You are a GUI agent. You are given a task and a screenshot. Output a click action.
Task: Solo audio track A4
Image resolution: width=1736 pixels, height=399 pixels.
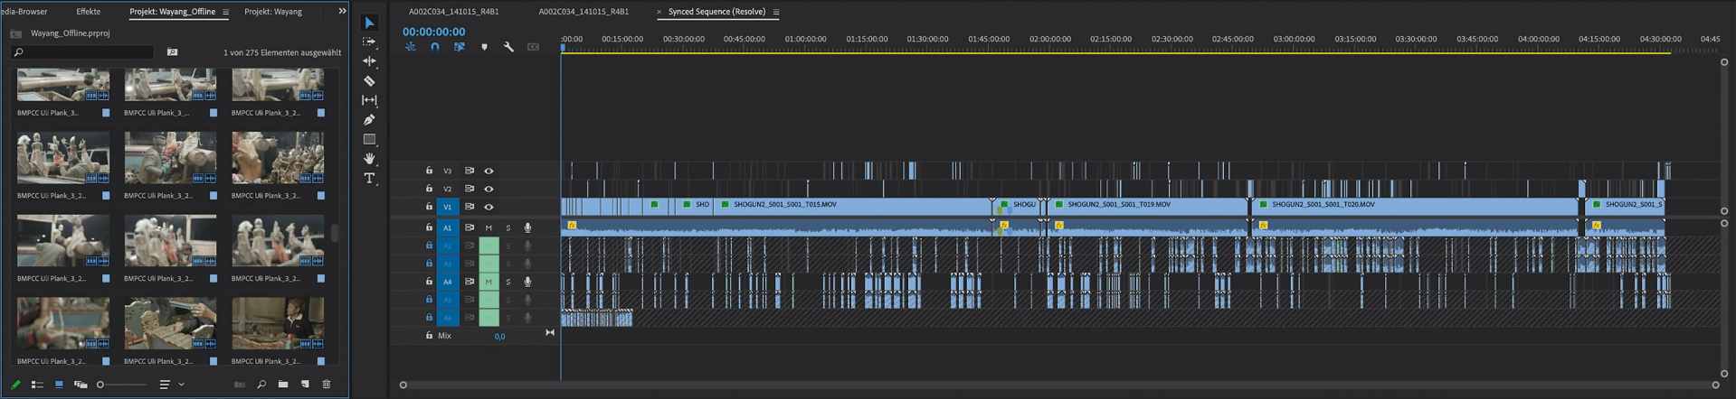508,282
